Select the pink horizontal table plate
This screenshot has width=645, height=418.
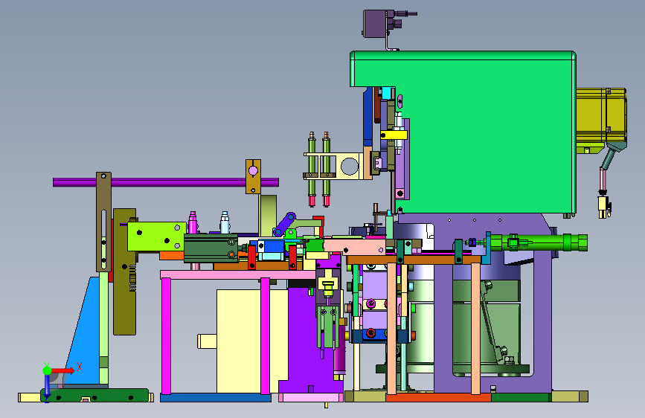(x=238, y=274)
